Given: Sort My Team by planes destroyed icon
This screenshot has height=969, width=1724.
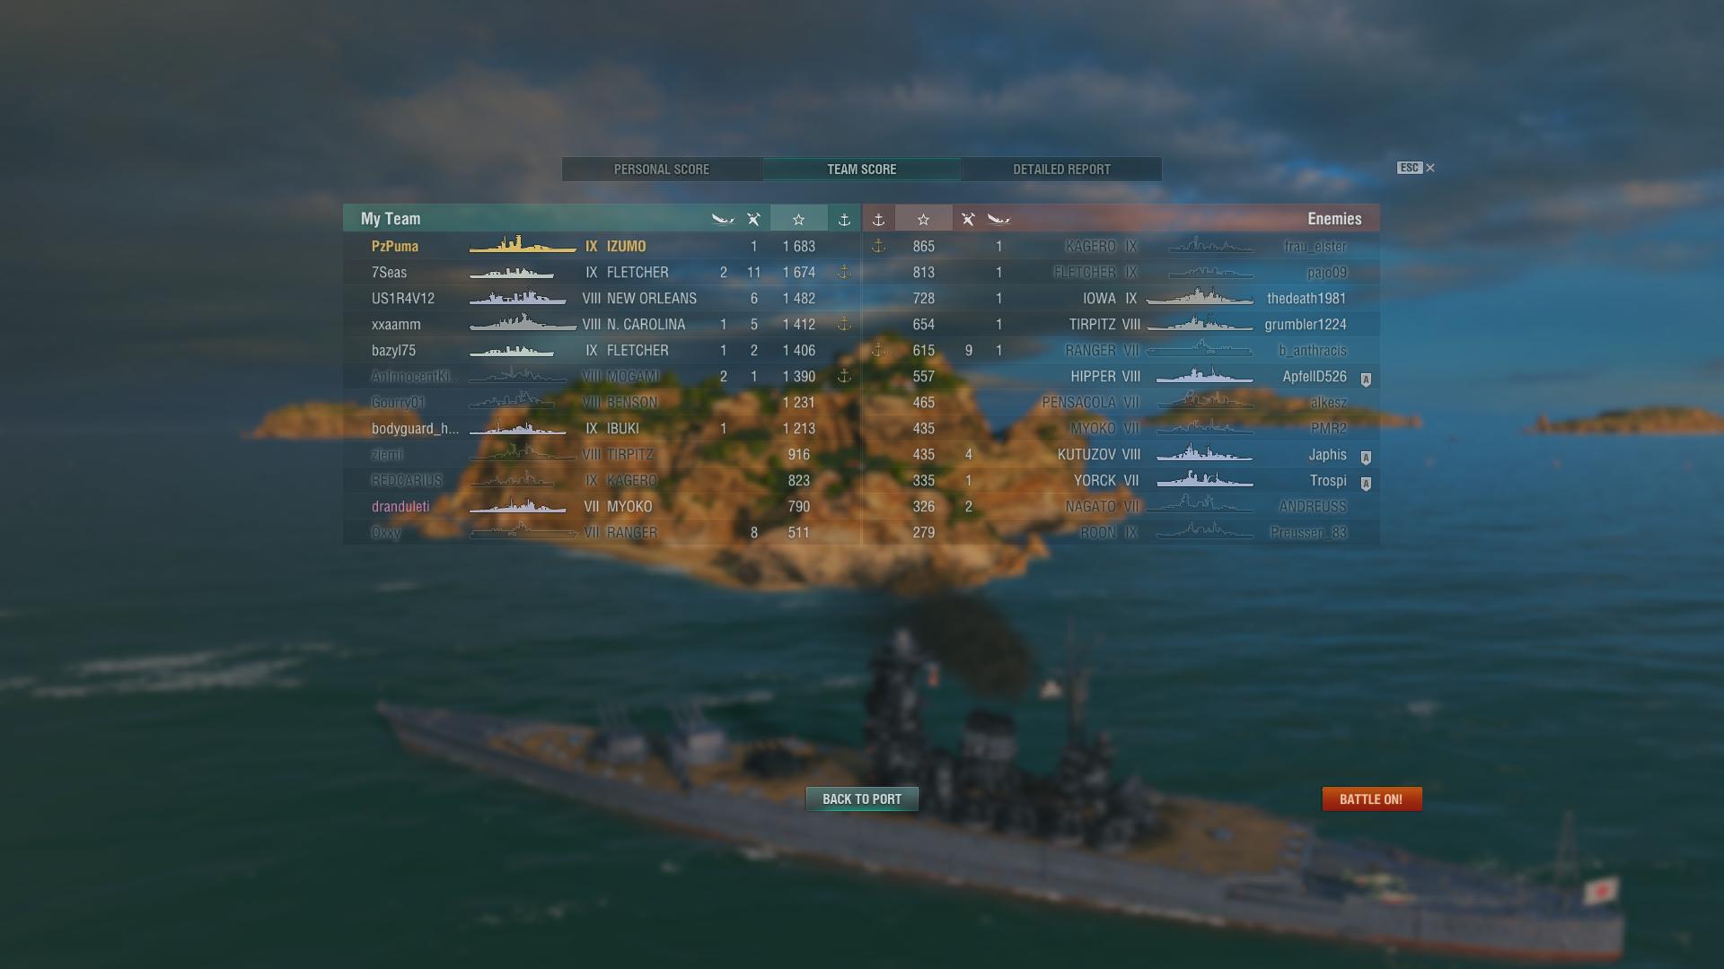Looking at the screenshot, I should point(723,219).
